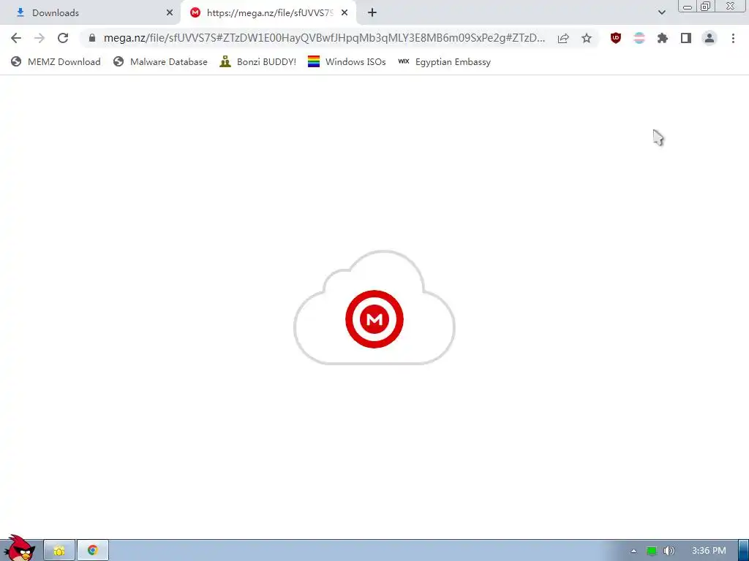The height and width of the screenshot is (561, 749).
Task: Restore down the Chrome window
Action: [705, 6]
